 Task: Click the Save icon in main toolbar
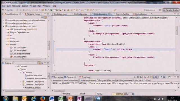pyautogui.click(x=8, y=10)
